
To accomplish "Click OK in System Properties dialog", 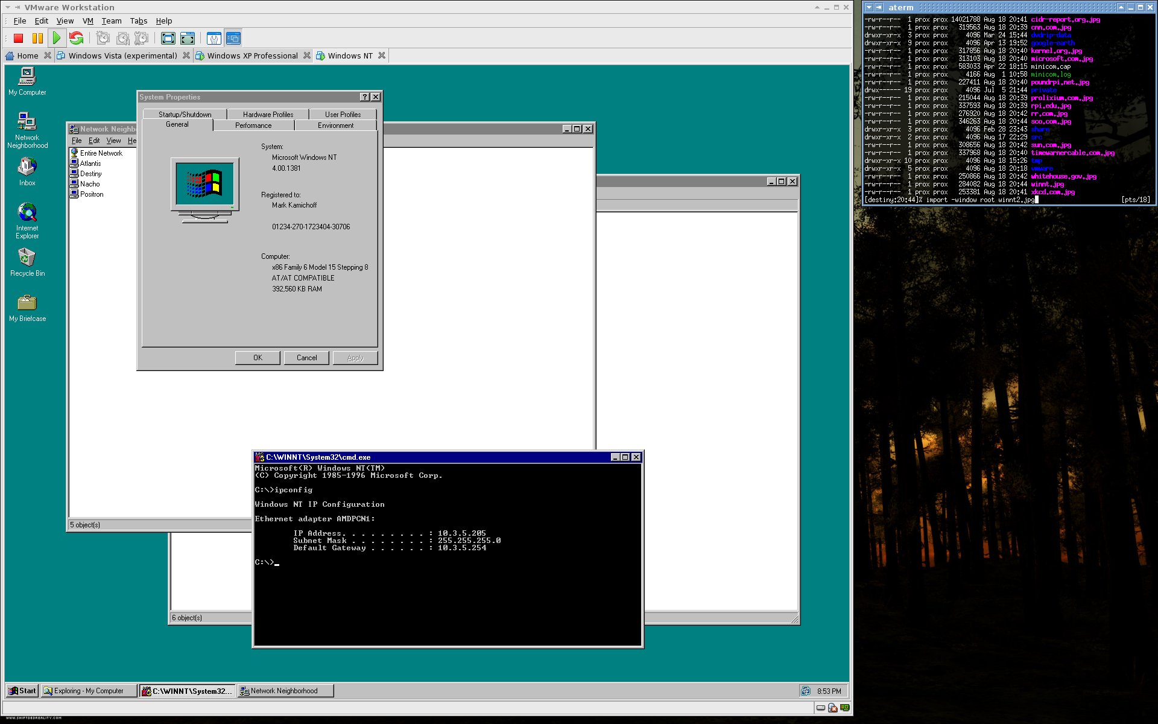I will pyautogui.click(x=258, y=358).
